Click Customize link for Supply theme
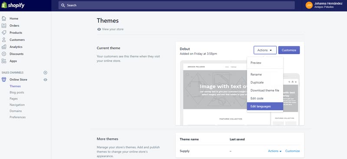This screenshot has height=159, width=347. [292, 151]
